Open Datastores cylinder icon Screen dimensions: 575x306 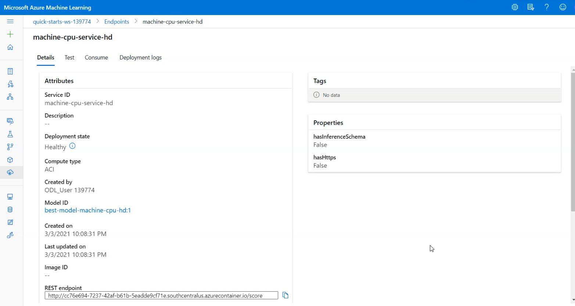10,210
